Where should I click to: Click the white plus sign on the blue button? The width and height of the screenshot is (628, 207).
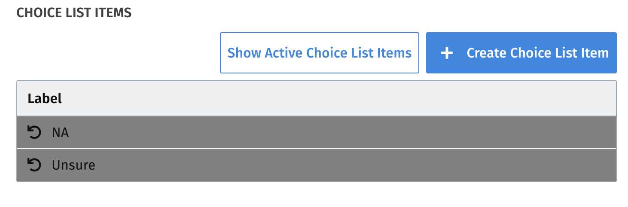click(x=447, y=53)
